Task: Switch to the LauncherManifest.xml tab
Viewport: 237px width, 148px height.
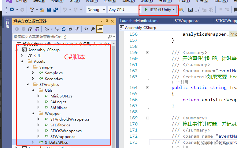Action: click(x=139, y=21)
